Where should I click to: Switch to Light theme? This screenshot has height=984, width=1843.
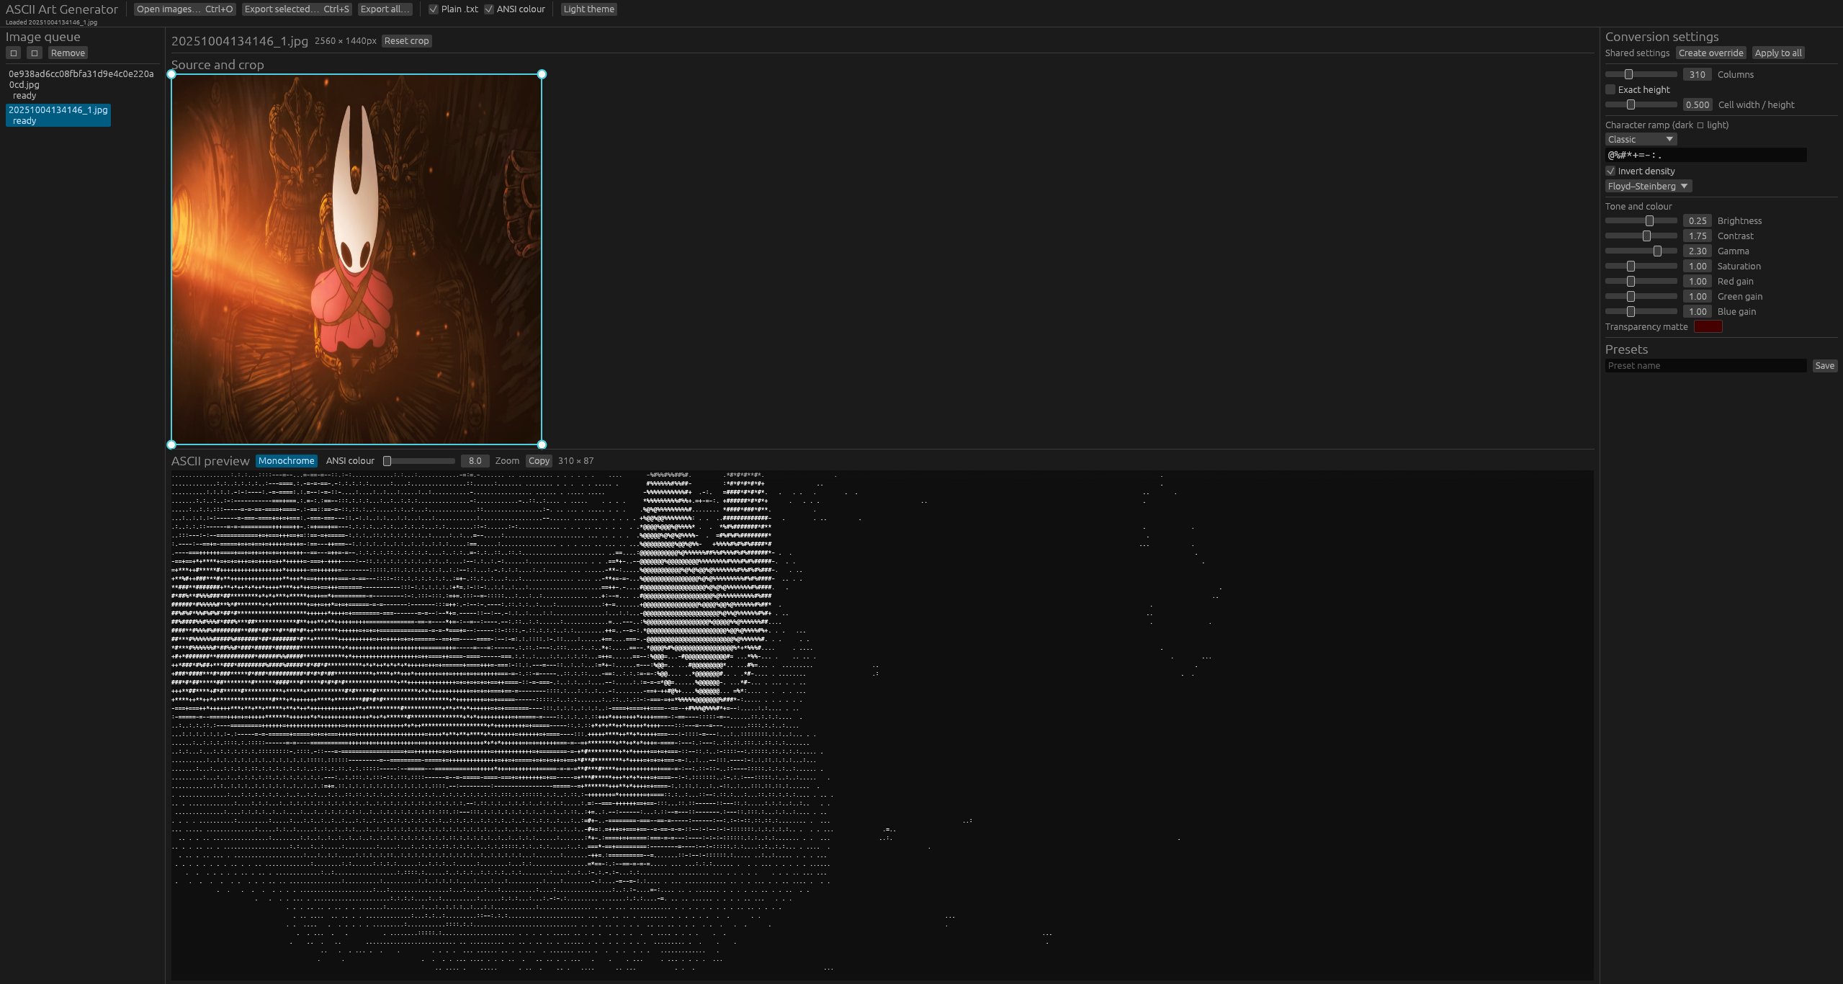click(x=588, y=9)
